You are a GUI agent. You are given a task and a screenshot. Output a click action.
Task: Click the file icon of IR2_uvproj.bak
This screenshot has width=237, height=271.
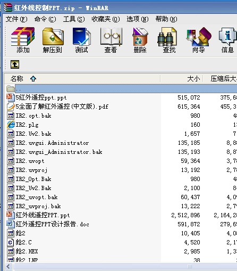11,206
